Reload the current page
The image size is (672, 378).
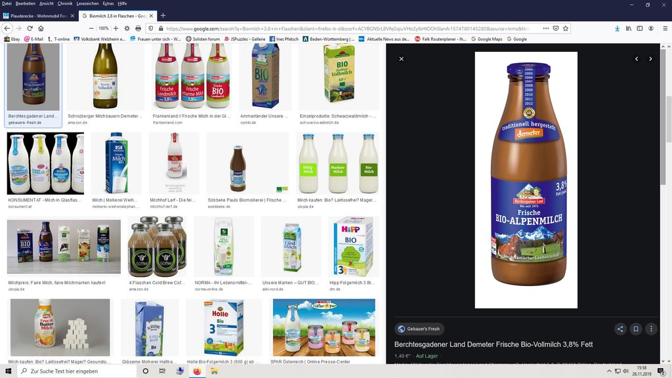coord(30,28)
